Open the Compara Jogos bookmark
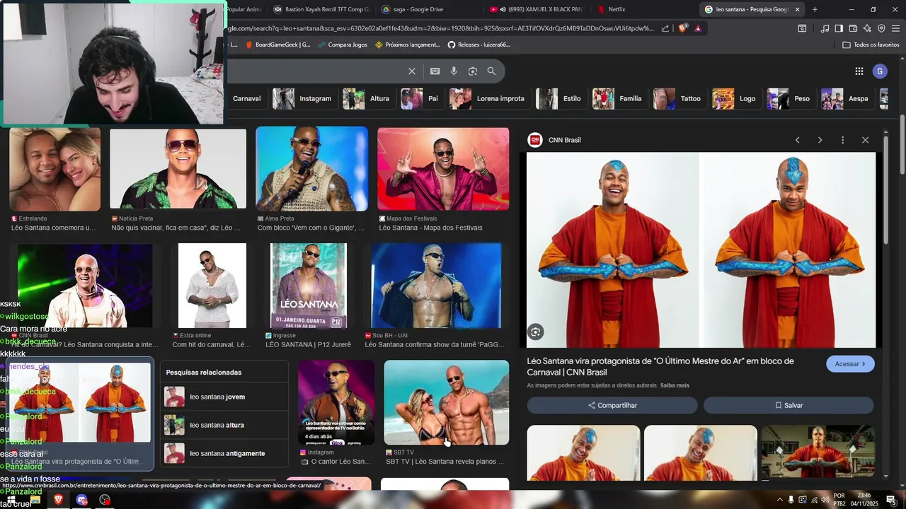906x509 pixels. coord(343,45)
